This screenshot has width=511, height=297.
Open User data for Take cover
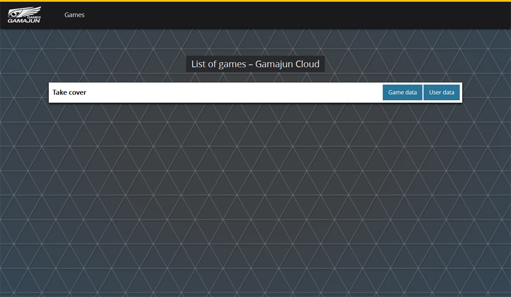(442, 92)
